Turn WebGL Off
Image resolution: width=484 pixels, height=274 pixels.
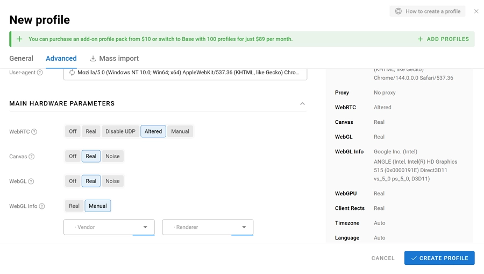pos(73,181)
